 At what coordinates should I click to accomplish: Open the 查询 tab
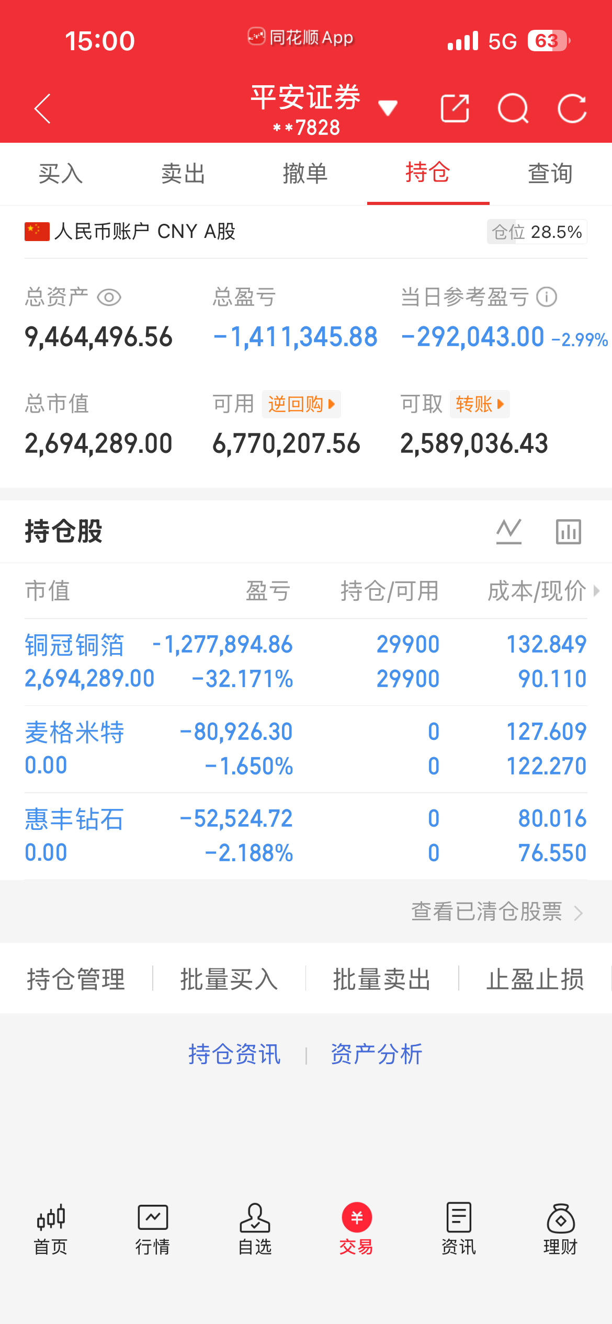click(550, 174)
